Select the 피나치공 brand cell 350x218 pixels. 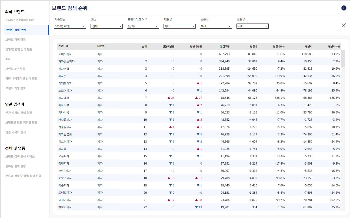tap(64, 113)
